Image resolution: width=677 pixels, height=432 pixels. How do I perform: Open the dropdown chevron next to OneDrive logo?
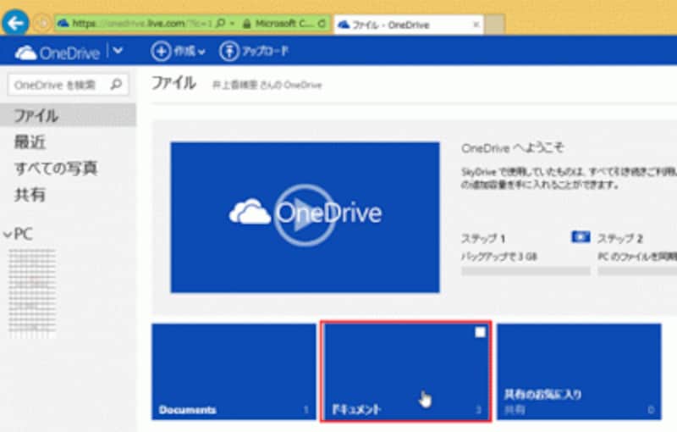pos(118,51)
